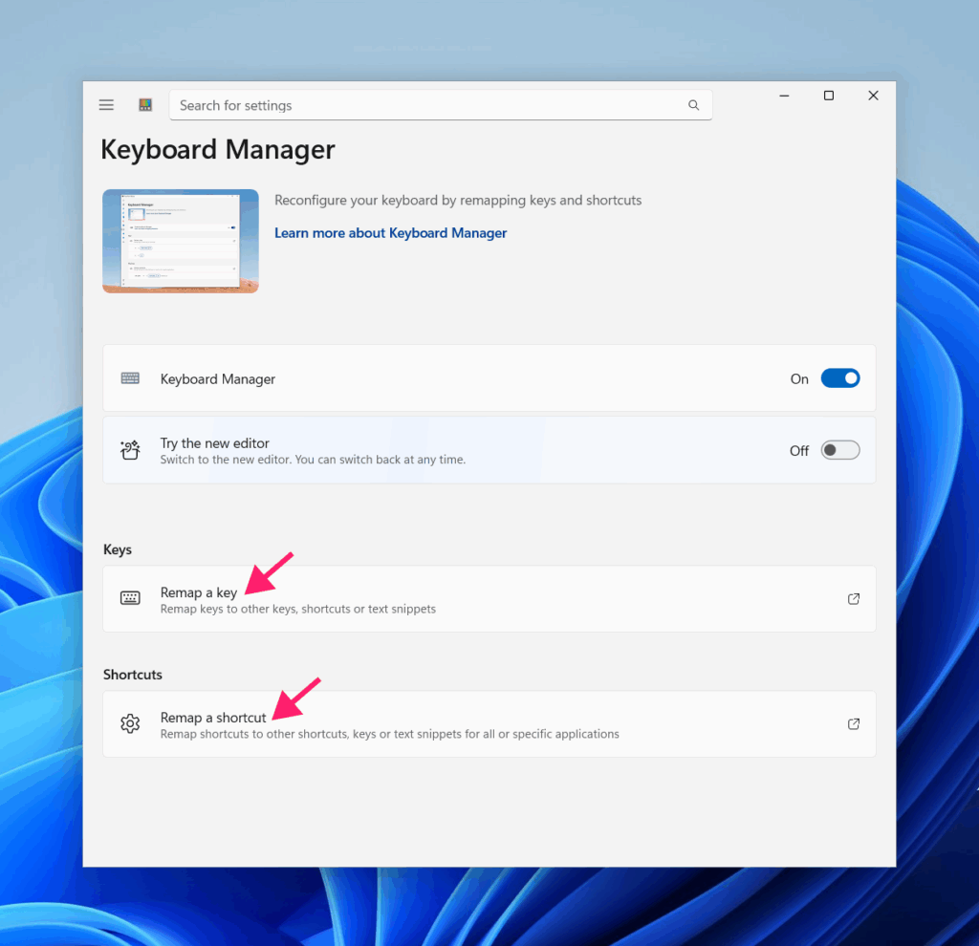The width and height of the screenshot is (979, 946).
Task: Minimize the PowerToys settings window
Action: click(784, 96)
